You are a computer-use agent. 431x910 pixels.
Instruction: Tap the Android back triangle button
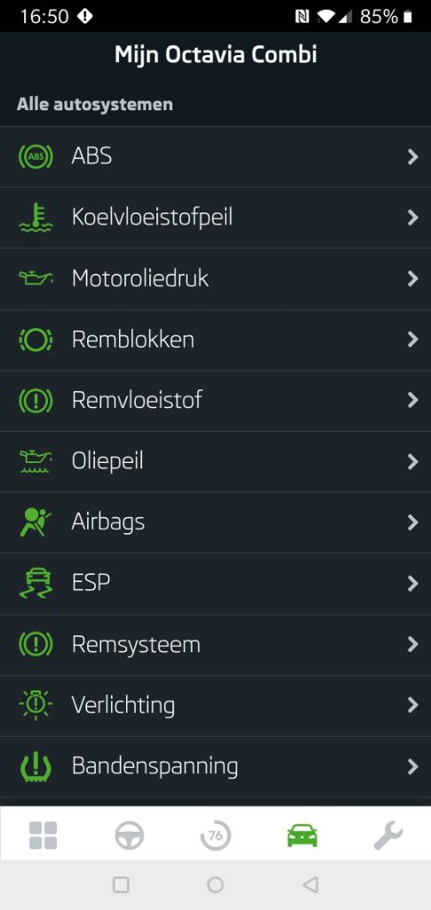(x=310, y=884)
